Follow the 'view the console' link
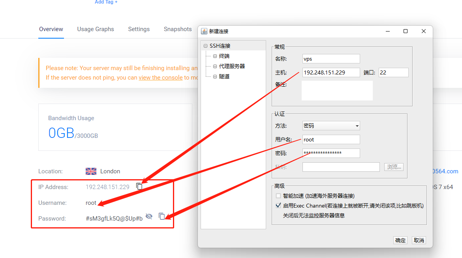Image resolution: width=462 pixels, height=258 pixels. (160, 78)
